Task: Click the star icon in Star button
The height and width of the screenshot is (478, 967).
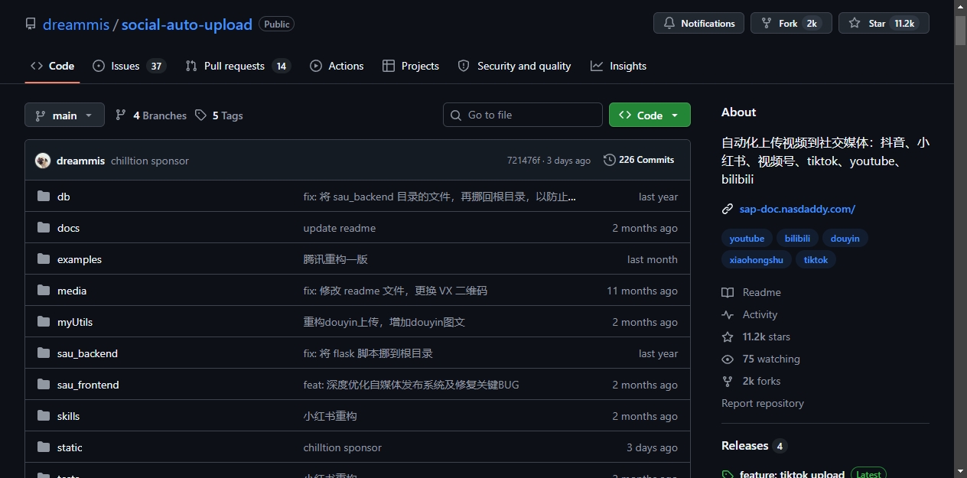Action: point(855,24)
